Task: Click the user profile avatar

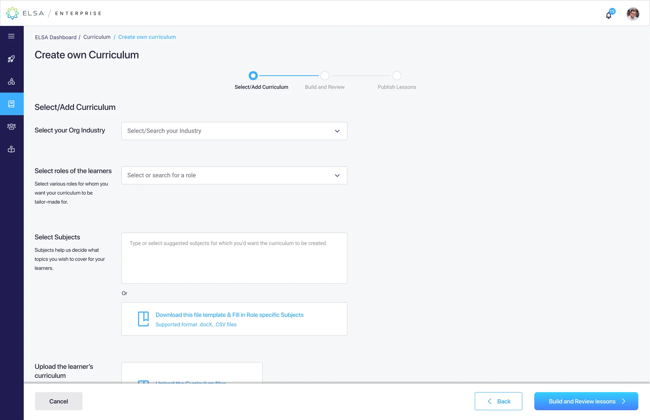Action: tap(633, 14)
